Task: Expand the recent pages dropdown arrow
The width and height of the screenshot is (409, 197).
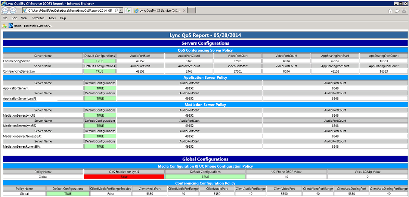Action: click(19, 11)
